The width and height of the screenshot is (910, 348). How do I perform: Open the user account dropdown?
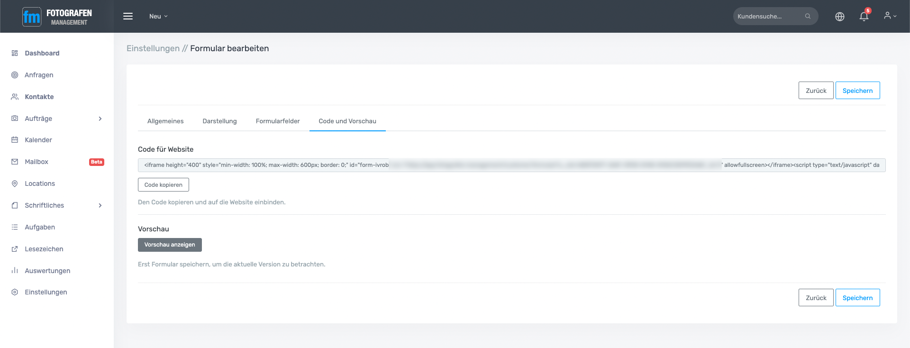click(x=890, y=16)
